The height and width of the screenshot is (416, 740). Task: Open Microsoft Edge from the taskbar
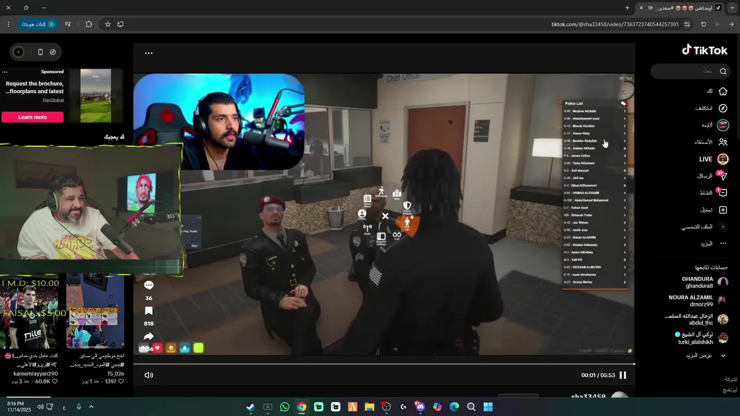[454, 407]
